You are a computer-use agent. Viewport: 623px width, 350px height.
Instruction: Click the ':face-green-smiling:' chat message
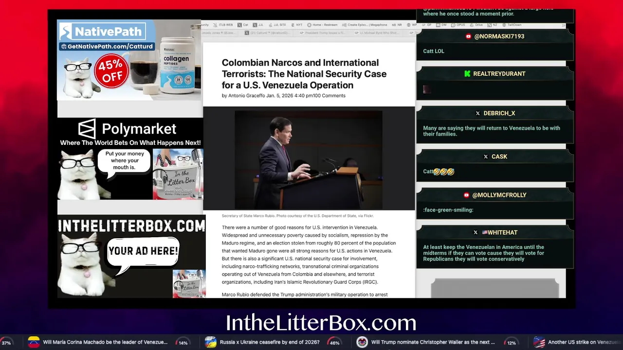[x=448, y=210]
